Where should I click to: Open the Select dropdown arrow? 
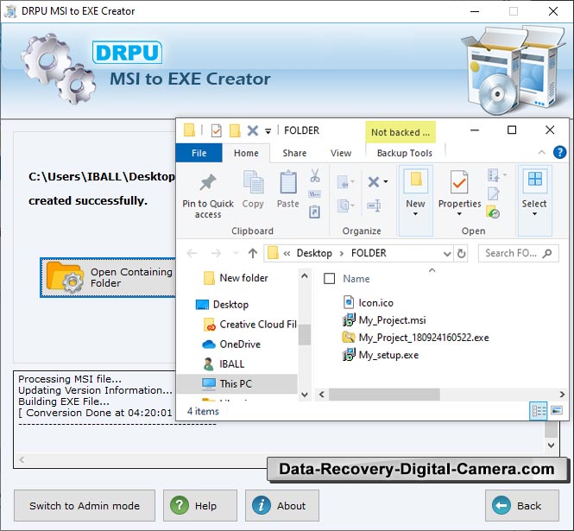tap(534, 214)
